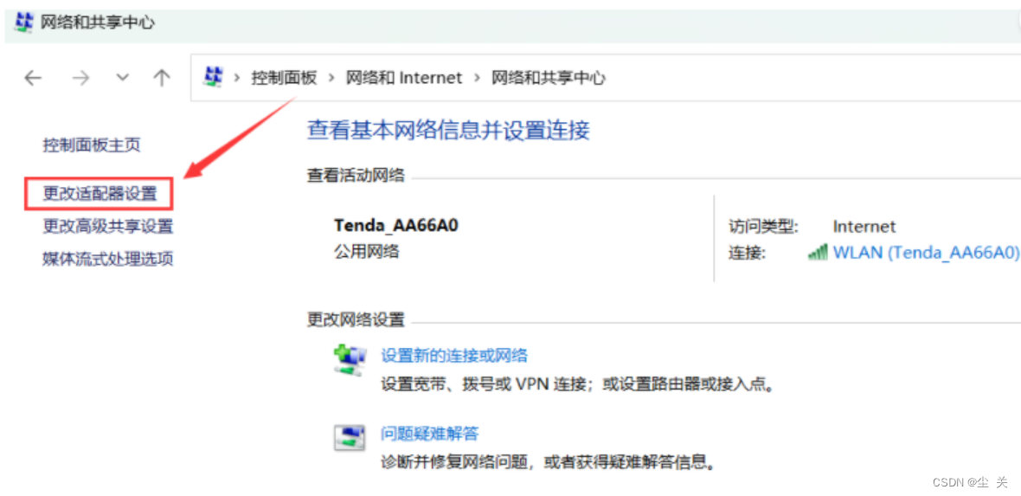Open the WLAN (Tenda_AA66A0) connection link

coord(926,252)
